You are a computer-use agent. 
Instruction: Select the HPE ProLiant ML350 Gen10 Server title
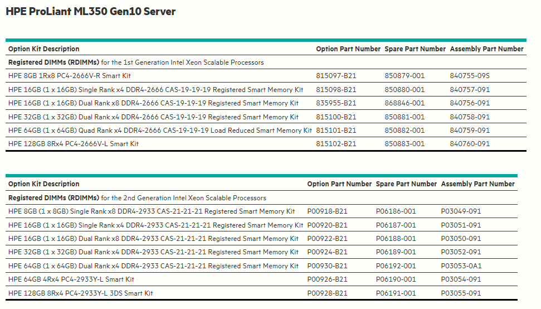[91, 11]
